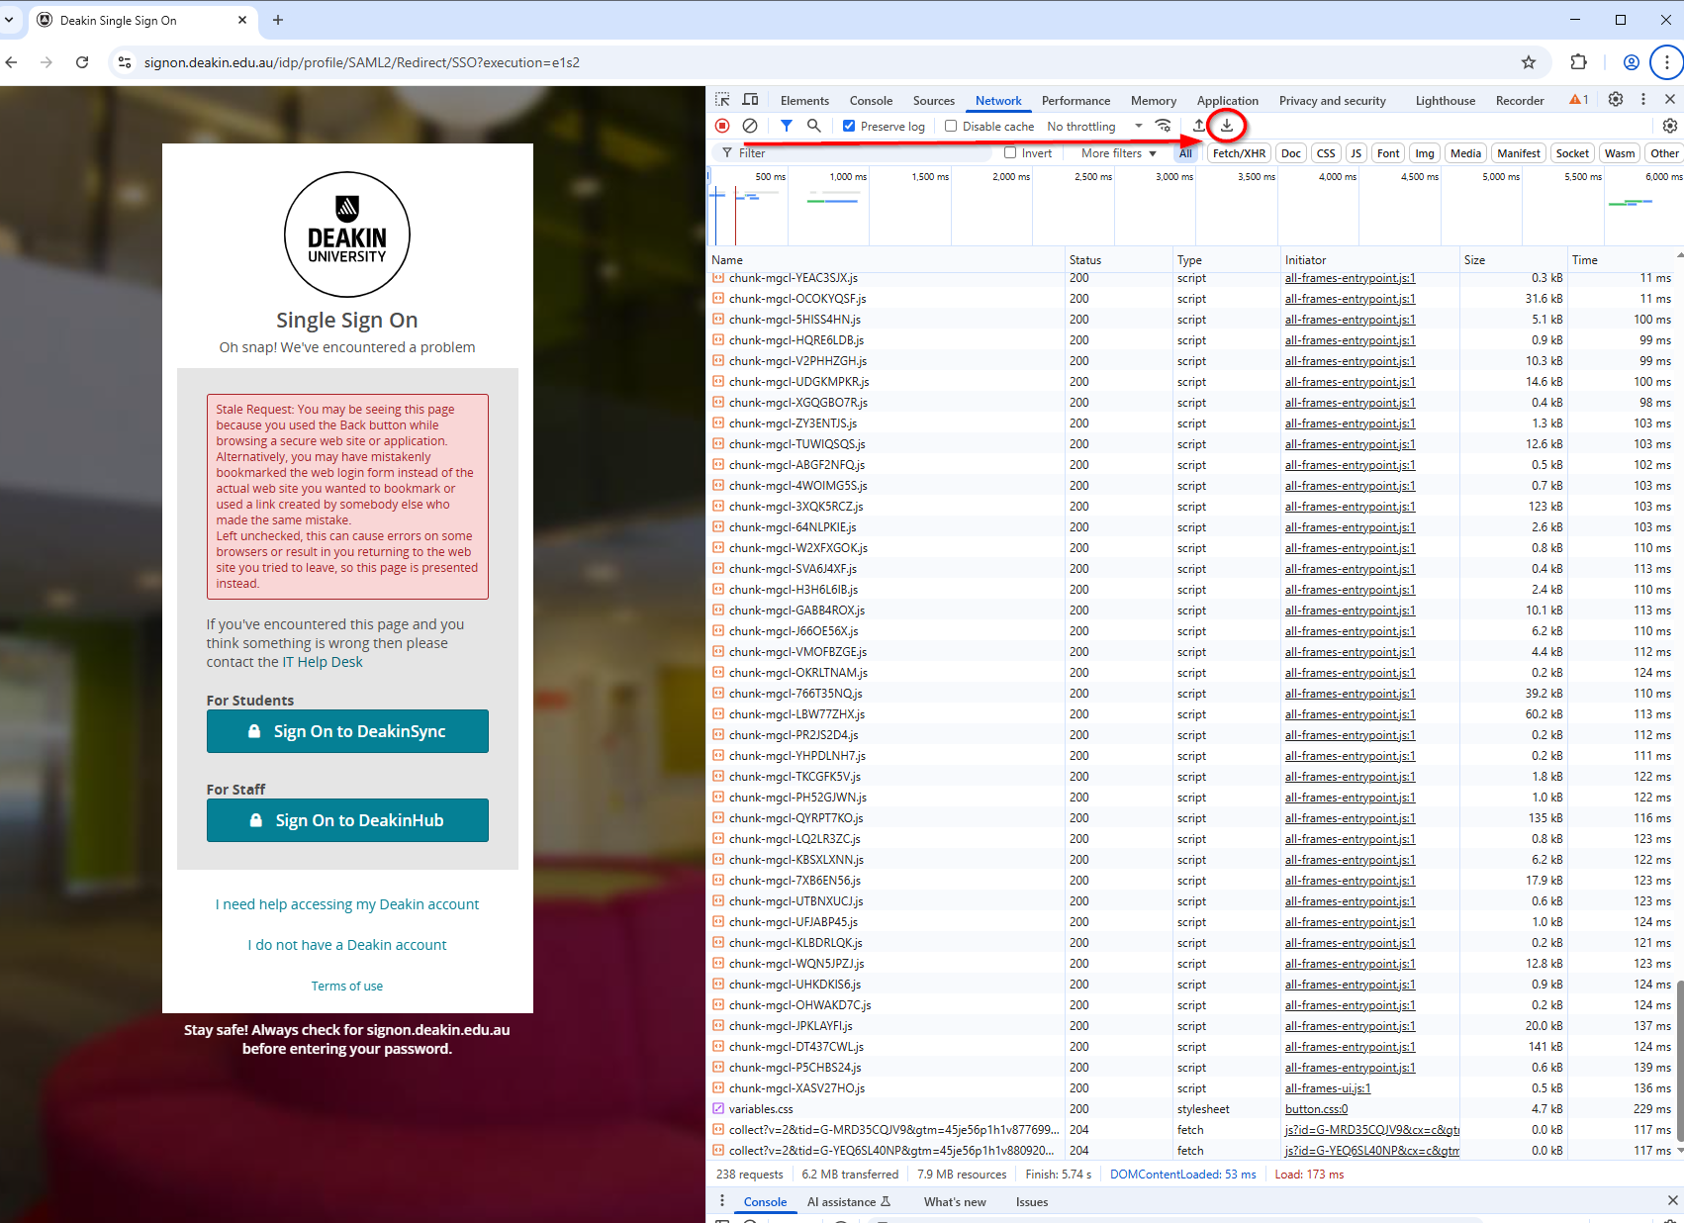Screen dimensions: 1684x1223
Task: Bookmark this page with star icon
Action: pyautogui.click(x=1529, y=62)
